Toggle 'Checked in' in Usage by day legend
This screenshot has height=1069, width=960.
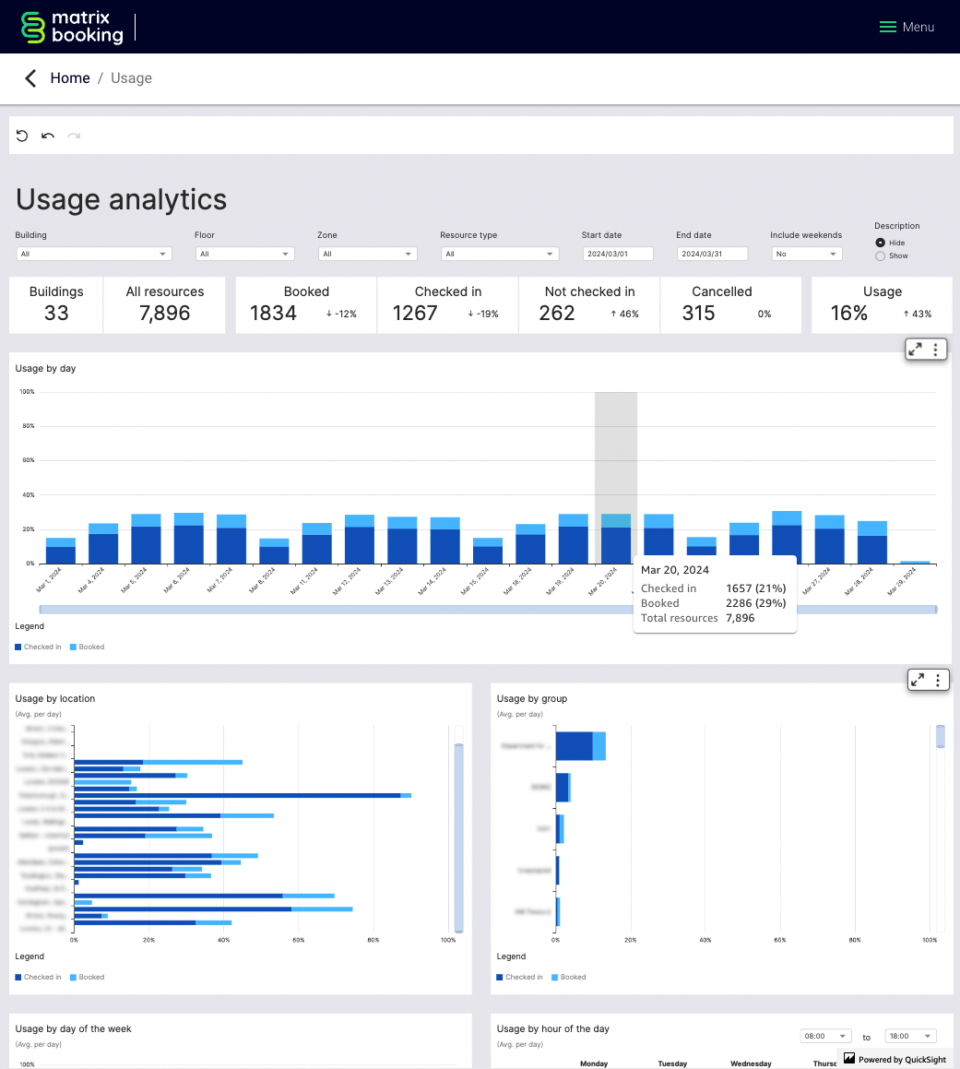click(38, 647)
